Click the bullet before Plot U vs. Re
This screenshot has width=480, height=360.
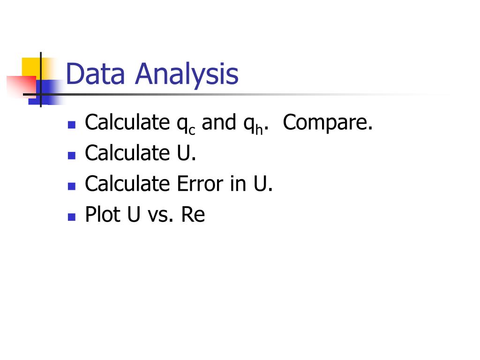72,217
